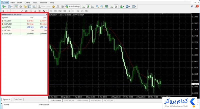Expand the New Chart dropdown arrow
This screenshot has height=109, width=200.
pyautogui.click(x=6, y=7)
